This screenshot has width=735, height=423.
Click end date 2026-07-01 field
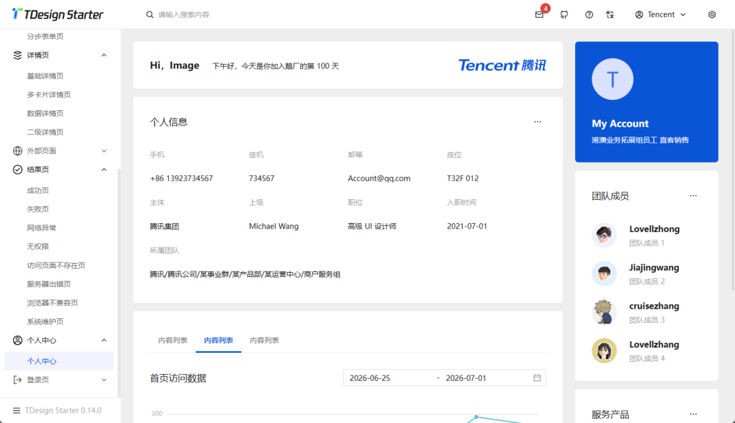(485, 377)
